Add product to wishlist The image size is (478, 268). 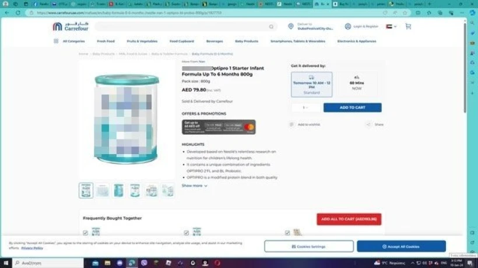291,124
